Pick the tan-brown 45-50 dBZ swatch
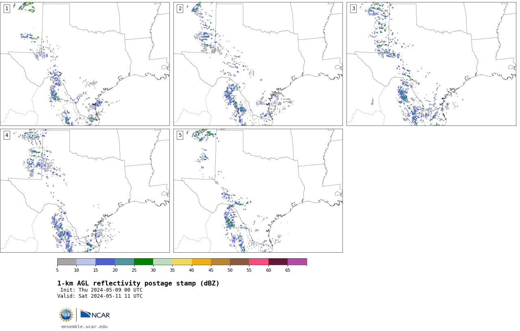This screenshot has width=520, height=331. tap(220, 262)
